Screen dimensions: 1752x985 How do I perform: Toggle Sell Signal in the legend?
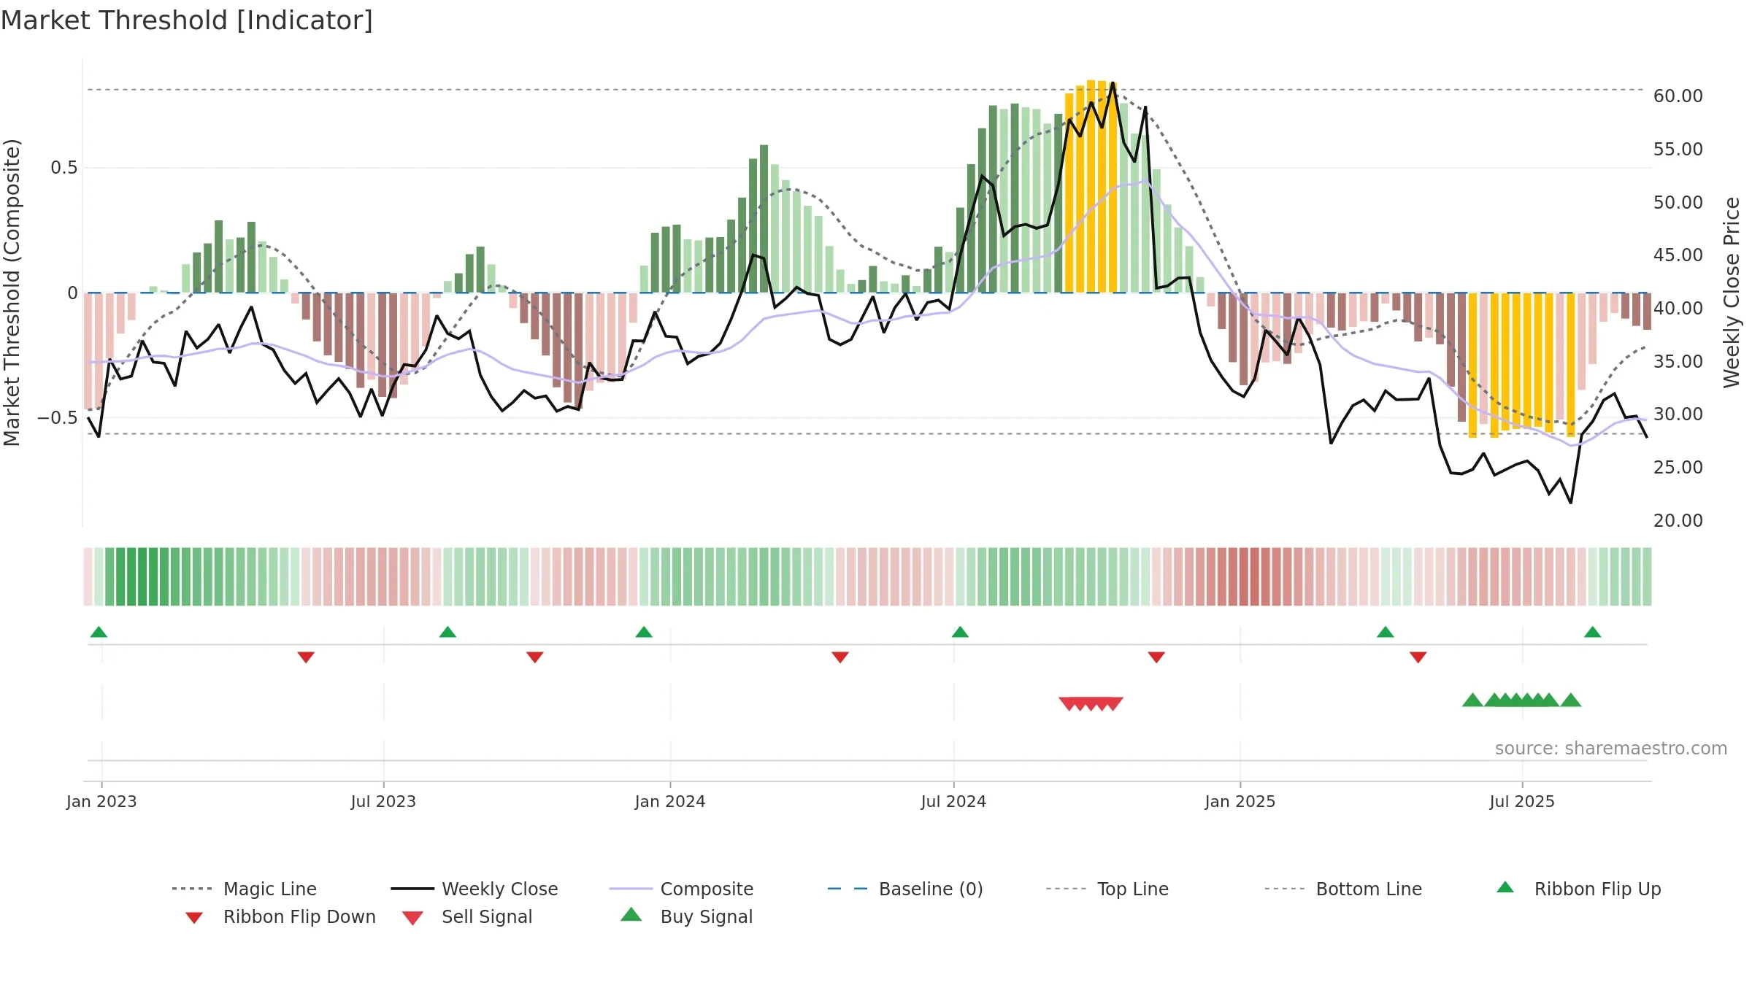467,916
